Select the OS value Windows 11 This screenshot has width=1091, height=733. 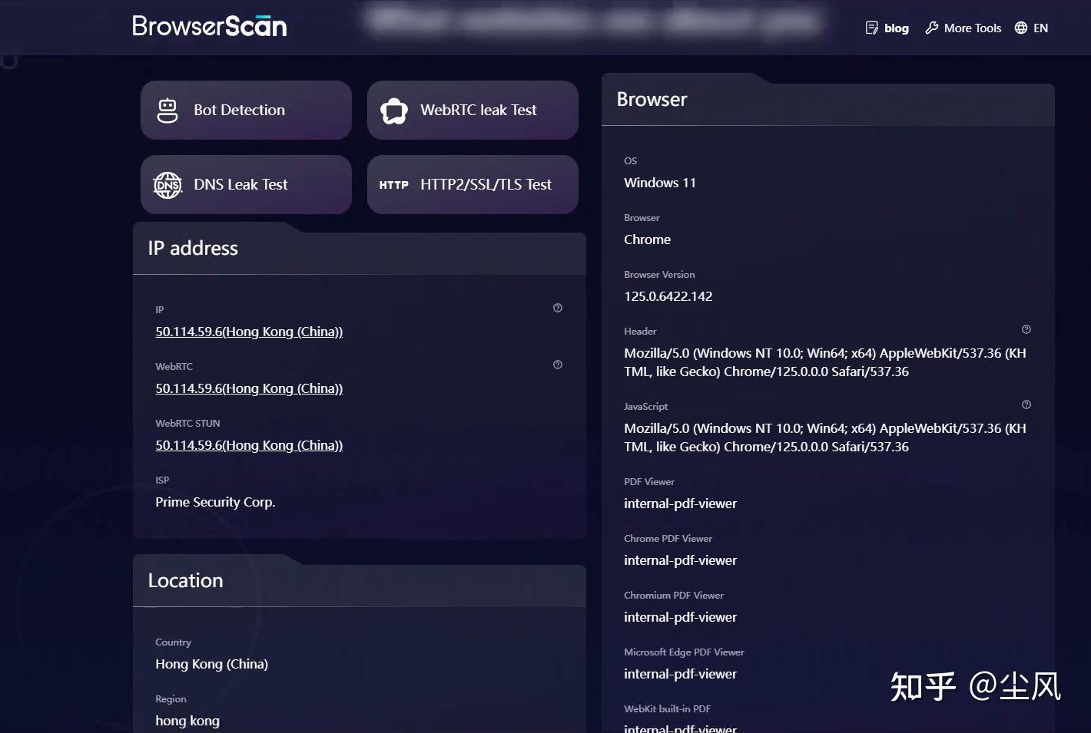660,183
